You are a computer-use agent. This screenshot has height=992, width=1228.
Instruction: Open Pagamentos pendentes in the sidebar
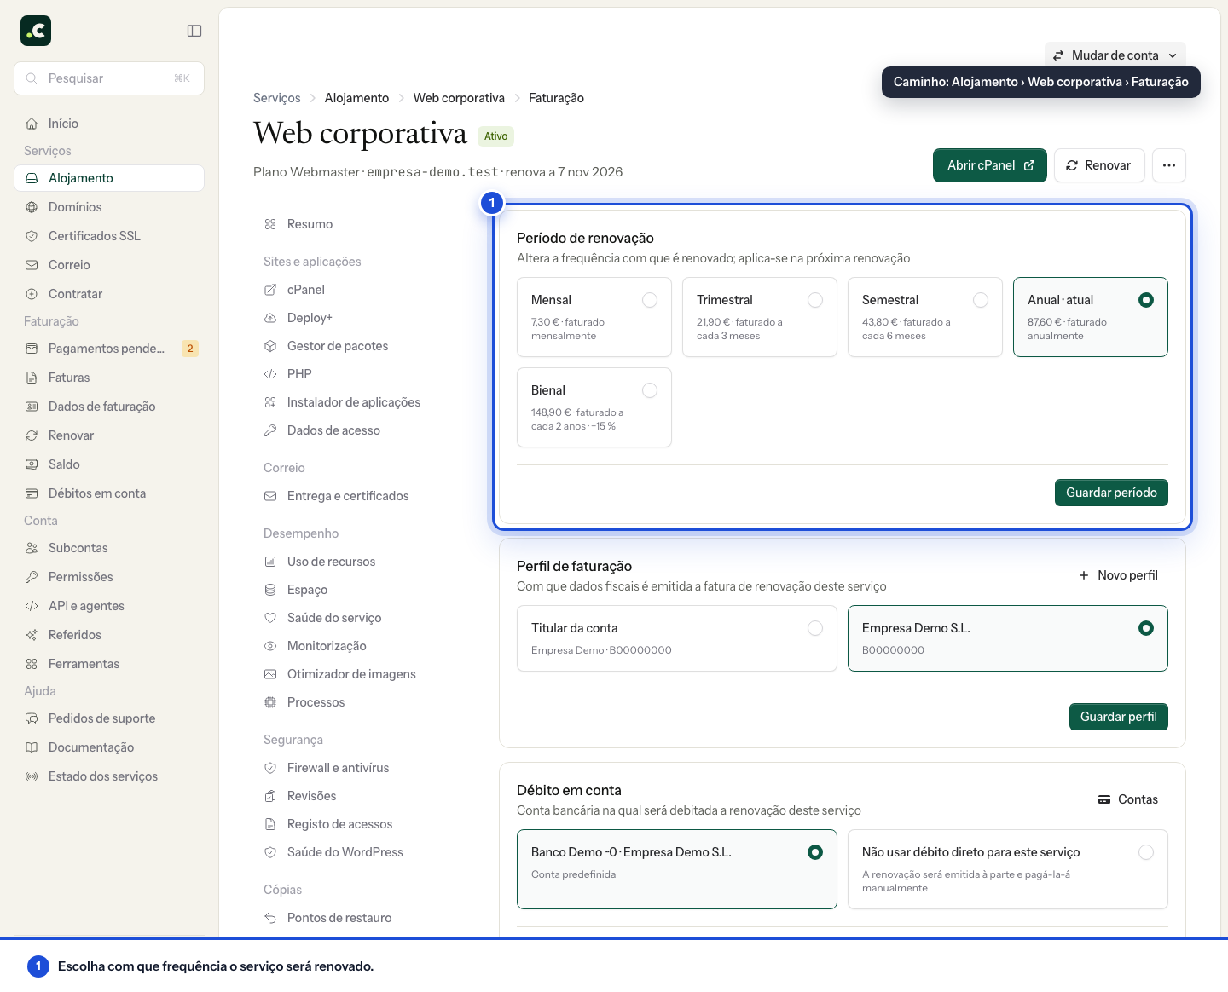[x=109, y=349]
